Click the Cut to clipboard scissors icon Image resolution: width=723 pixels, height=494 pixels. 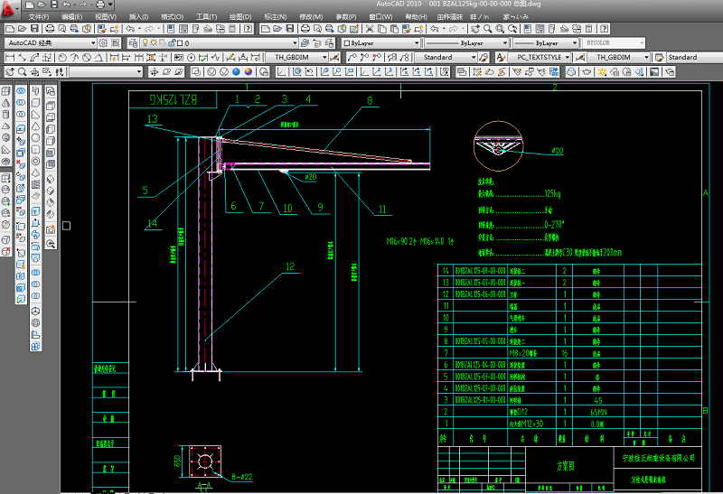(x=370, y=29)
